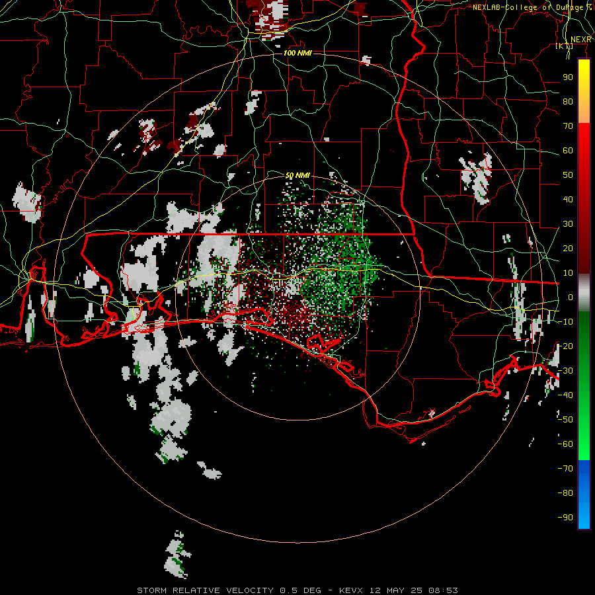Click the 'KEVX' radar site identifier in the footer
Screen dimensions: 595x595
point(350,590)
